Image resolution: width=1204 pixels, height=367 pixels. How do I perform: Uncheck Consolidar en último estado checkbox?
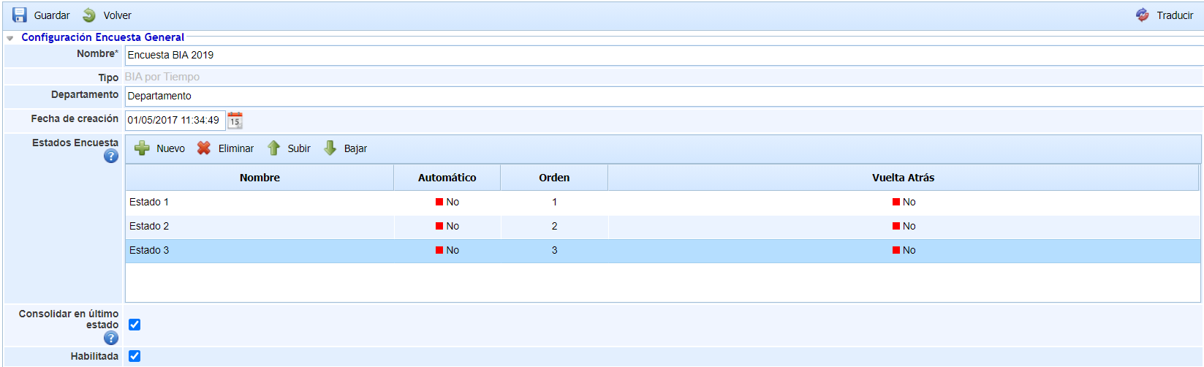coord(135,325)
